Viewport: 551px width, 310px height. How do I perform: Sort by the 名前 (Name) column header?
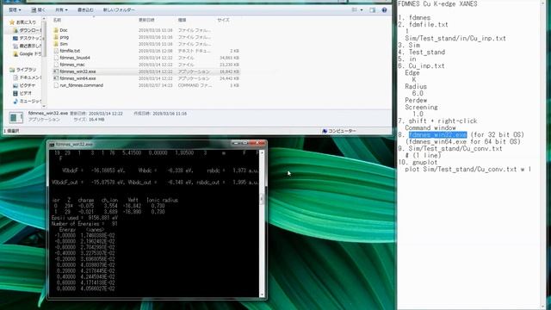tap(58, 20)
